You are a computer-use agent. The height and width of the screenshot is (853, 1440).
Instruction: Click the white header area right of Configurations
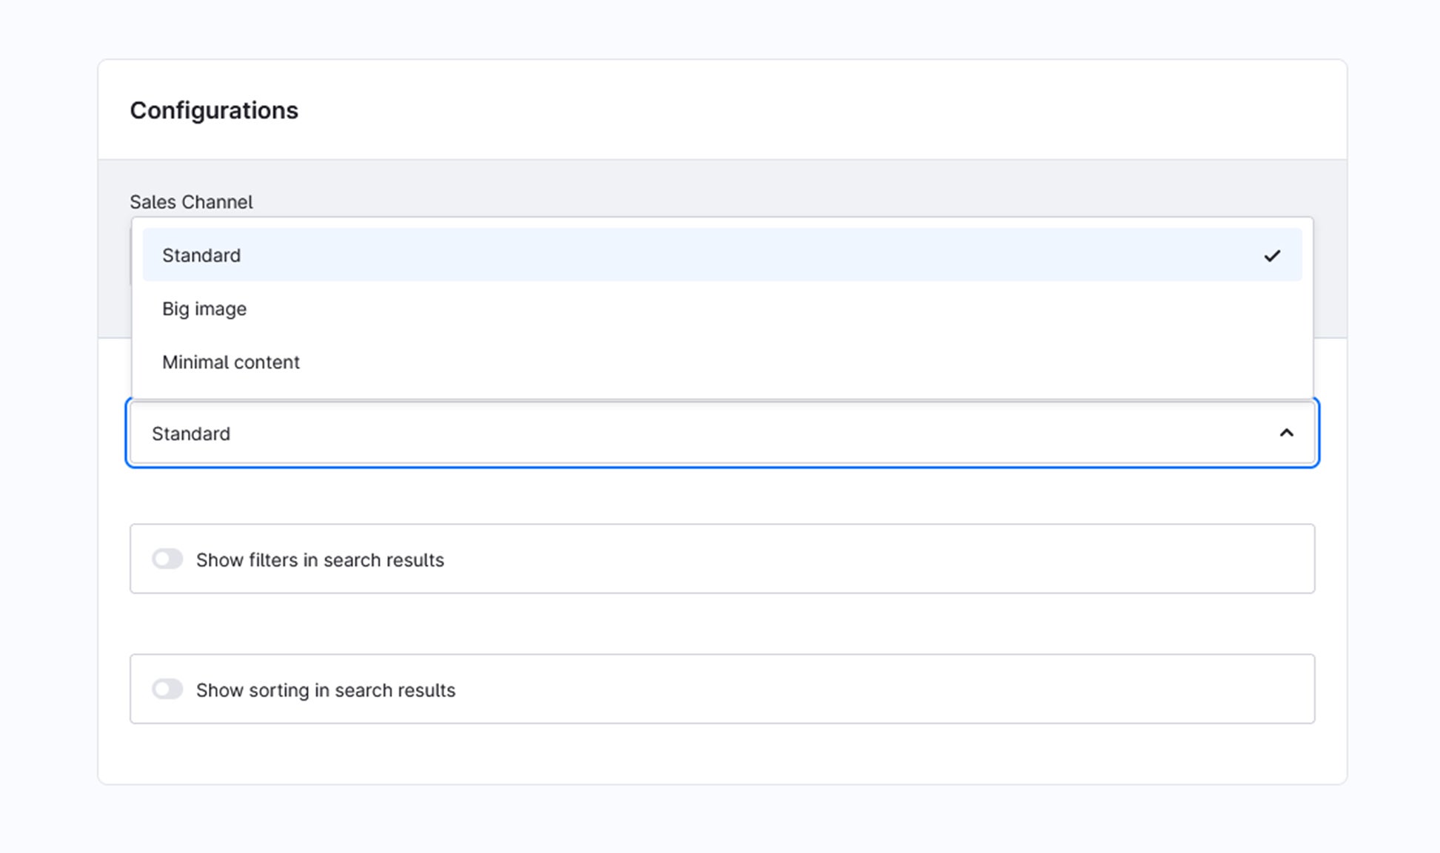pyautogui.click(x=814, y=110)
